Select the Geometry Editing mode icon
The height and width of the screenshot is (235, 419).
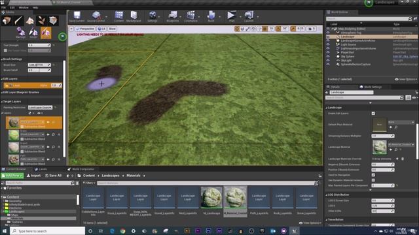point(53,20)
